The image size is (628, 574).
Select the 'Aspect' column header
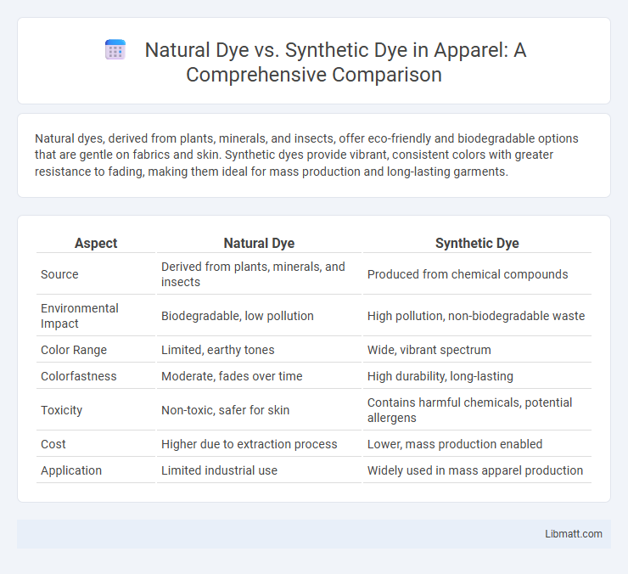click(96, 243)
